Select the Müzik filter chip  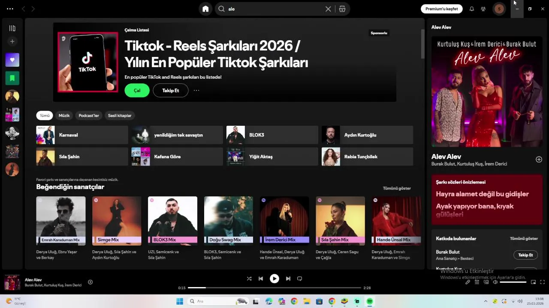tap(64, 115)
